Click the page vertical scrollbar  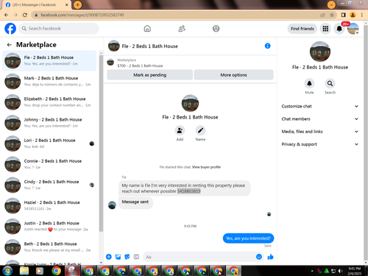(x=366, y=142)
